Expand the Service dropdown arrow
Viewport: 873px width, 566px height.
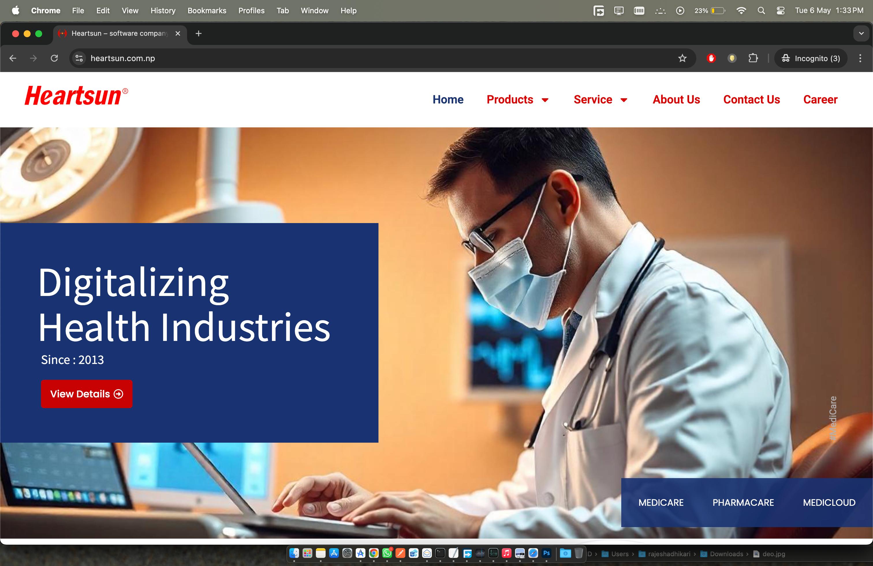coord(624,100)
